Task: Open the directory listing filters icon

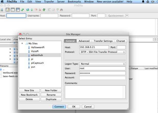Action: [x=49, y=10]
